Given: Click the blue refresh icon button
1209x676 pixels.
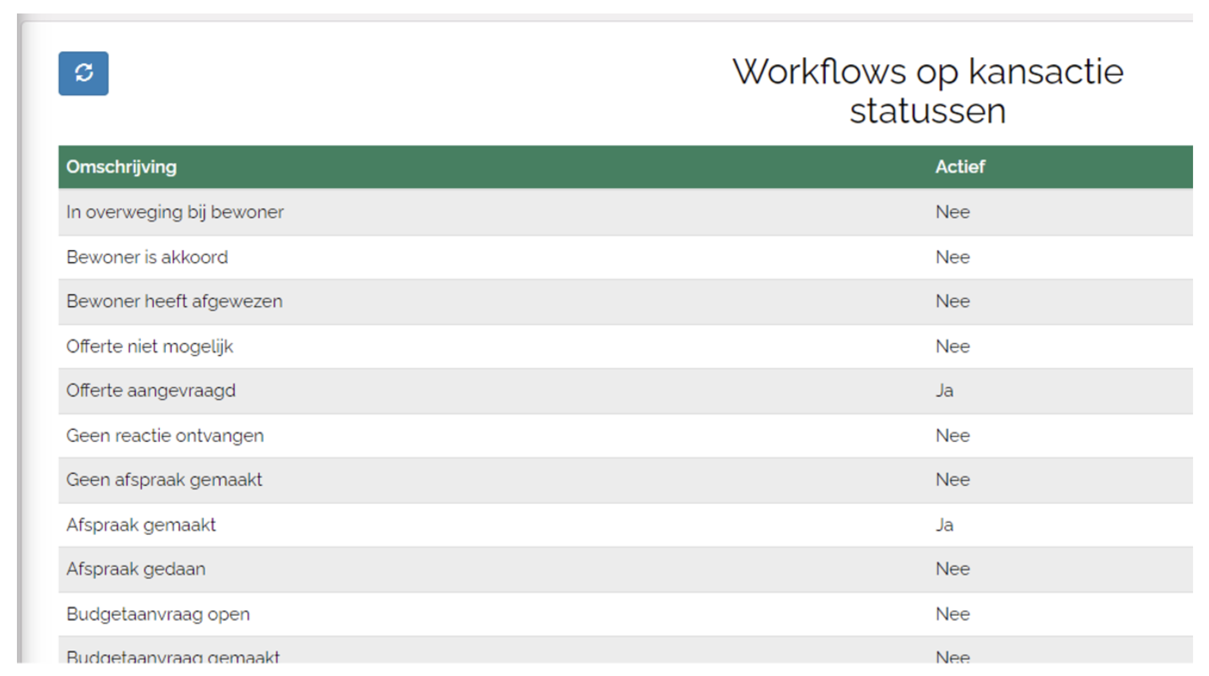Looking at the screenshot, I should coord(83,73).
